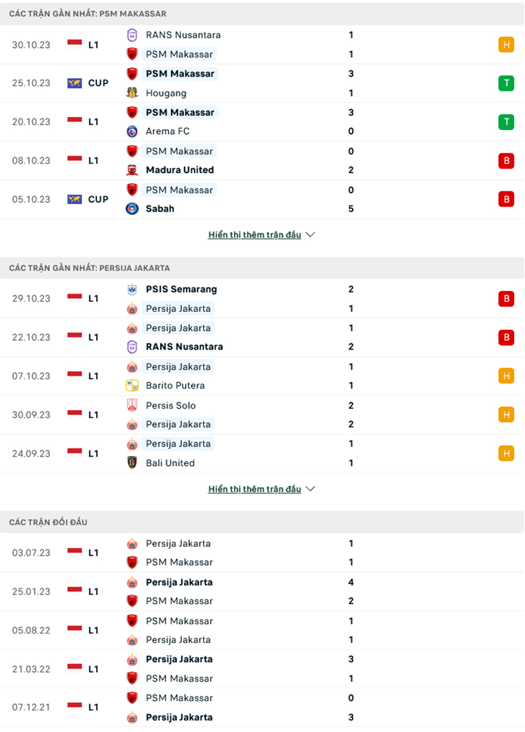
Task: Select the Bali United club badge
Action: (131, 463)
